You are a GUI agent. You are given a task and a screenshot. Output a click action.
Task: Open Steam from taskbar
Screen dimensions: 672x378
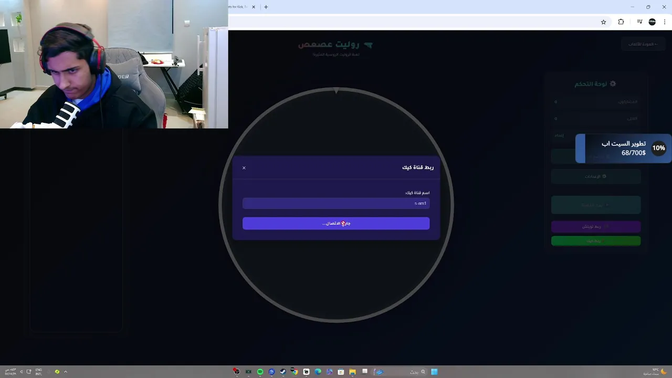tap(283, 372)
